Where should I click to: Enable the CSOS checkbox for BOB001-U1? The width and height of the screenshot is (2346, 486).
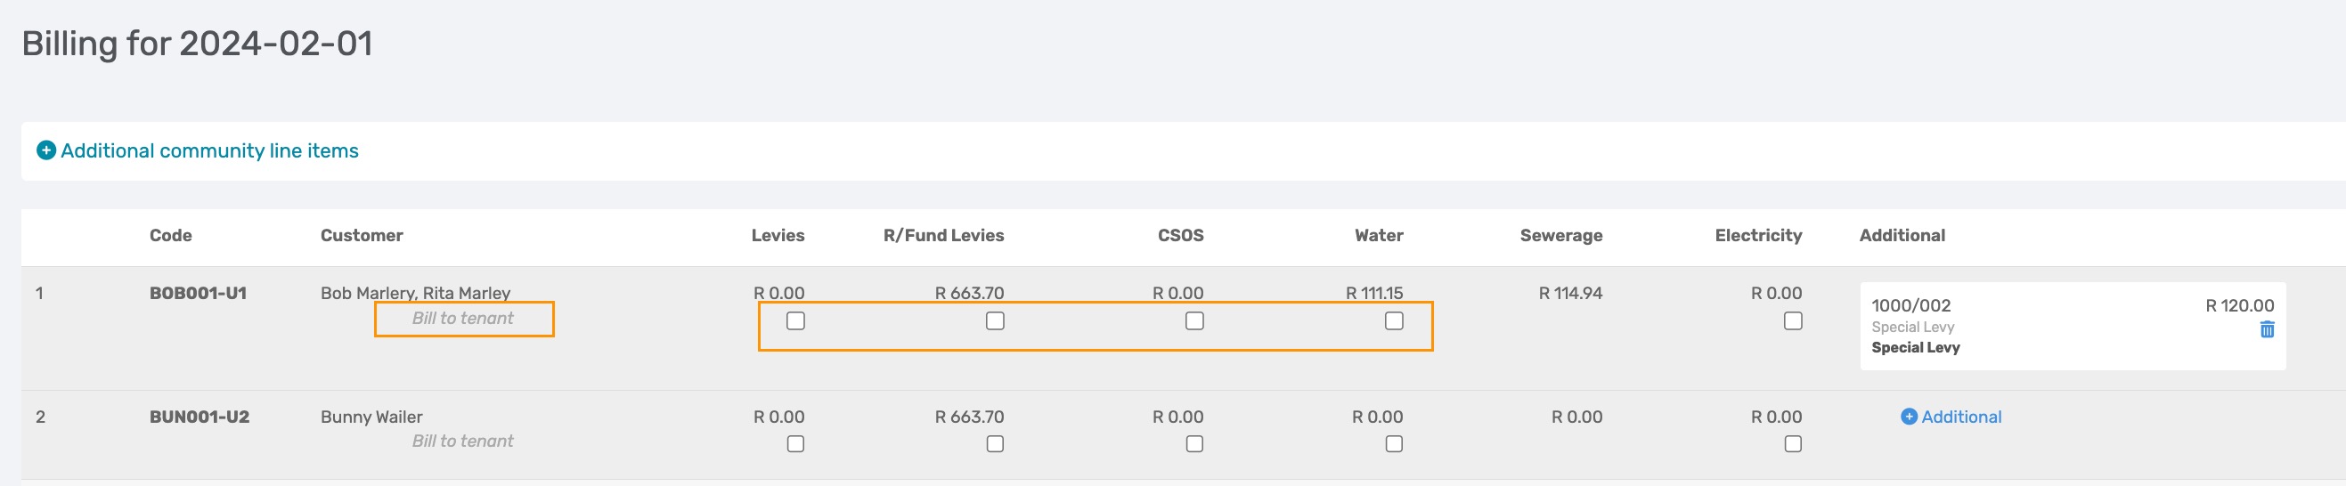point(1194,320)
